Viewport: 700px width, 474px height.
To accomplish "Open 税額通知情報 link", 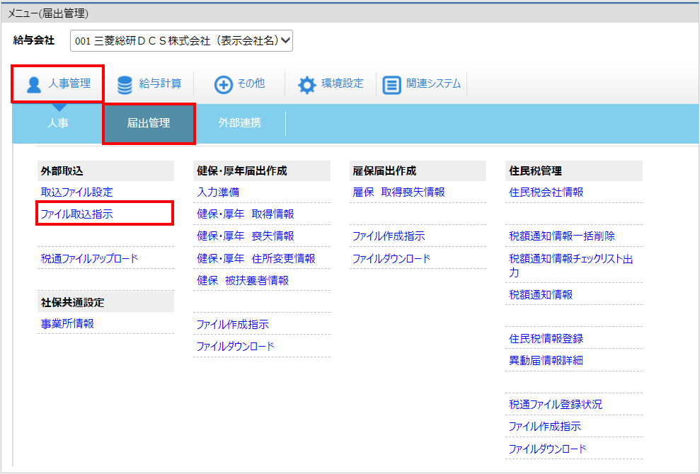I will click(x=541, y=294).
